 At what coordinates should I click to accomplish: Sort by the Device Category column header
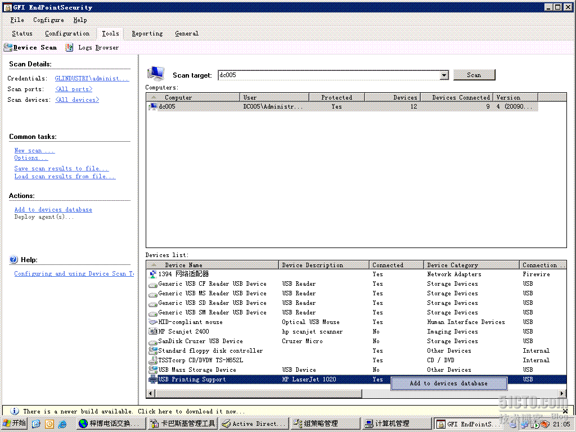tap(471, 265)
